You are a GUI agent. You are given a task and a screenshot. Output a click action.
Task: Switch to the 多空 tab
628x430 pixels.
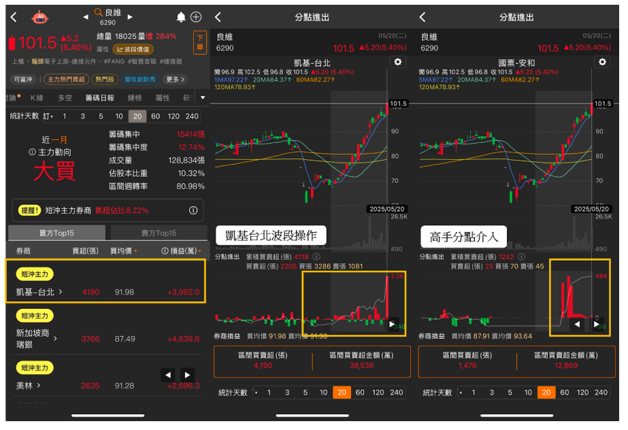65,98
